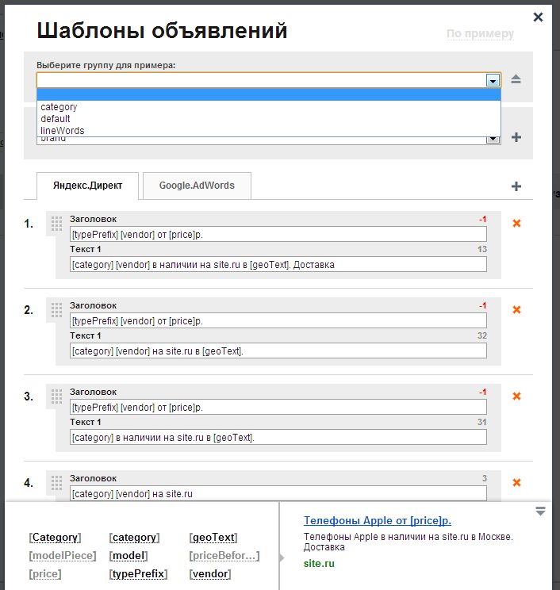The image size is (560, 590).
Task: Remove ad template number 4
Action: pos(516,483)
